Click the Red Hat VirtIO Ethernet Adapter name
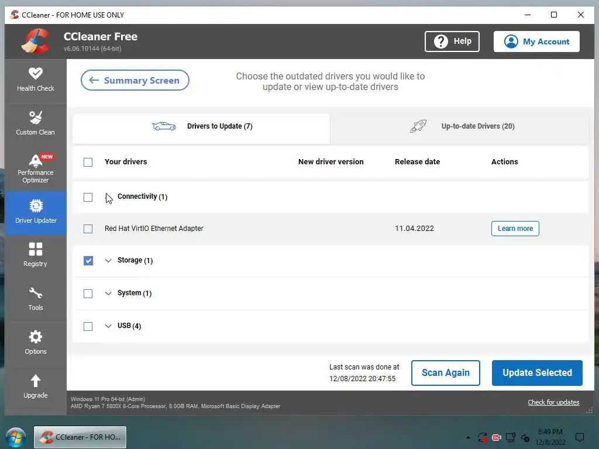This screenshot has width=599, height=449. tap(154, 229)
